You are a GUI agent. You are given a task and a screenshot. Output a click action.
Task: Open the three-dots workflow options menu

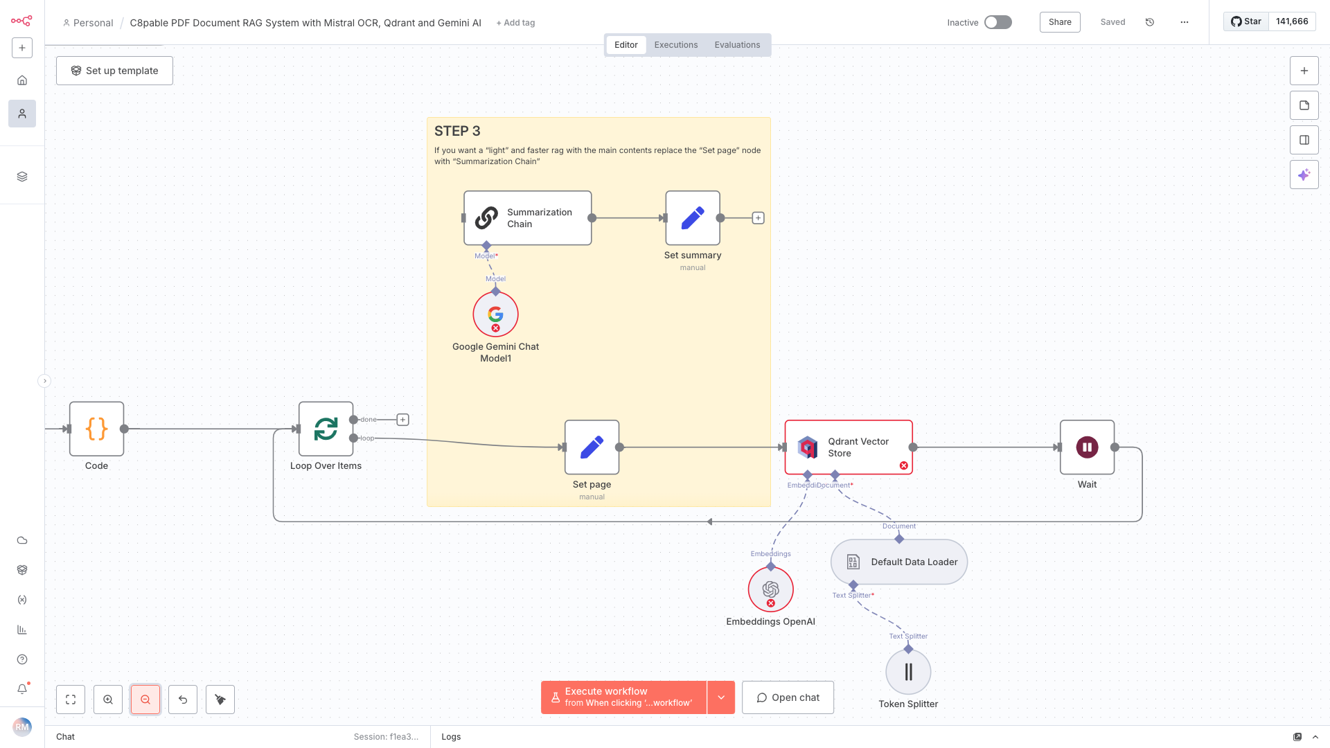(x=1185, y=22)
